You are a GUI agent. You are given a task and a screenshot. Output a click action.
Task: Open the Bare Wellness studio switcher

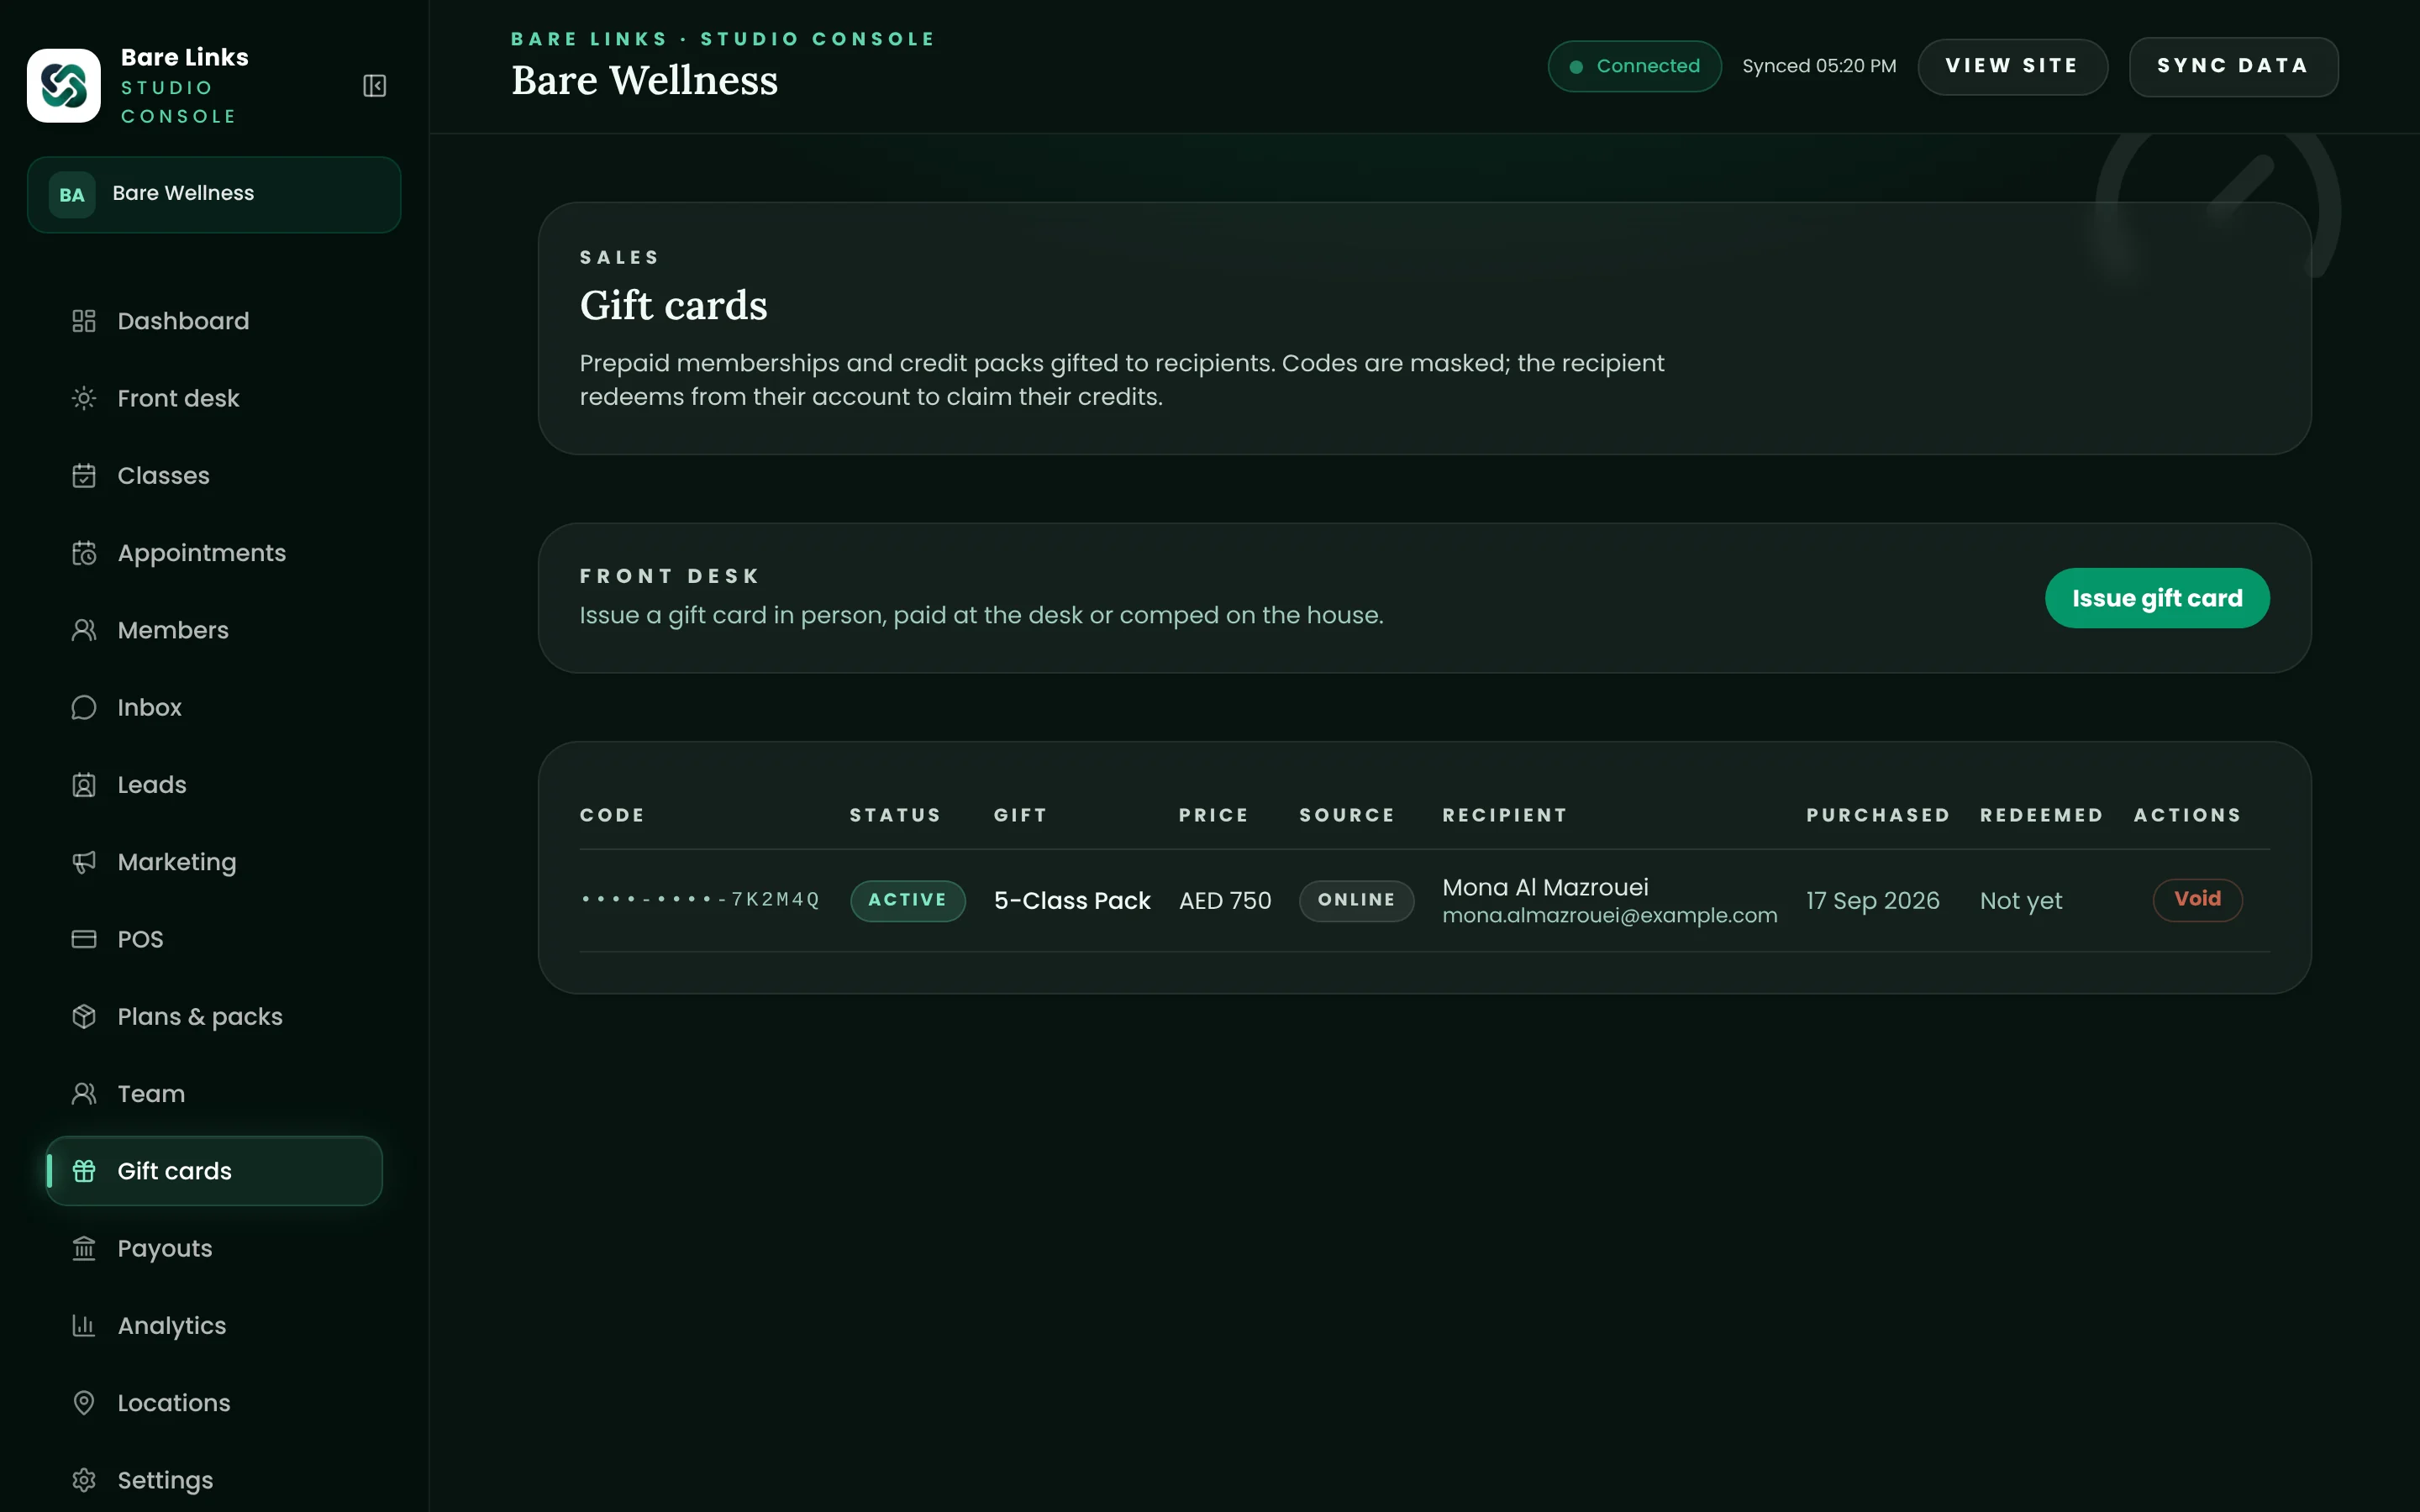click(x=214, y=195)
